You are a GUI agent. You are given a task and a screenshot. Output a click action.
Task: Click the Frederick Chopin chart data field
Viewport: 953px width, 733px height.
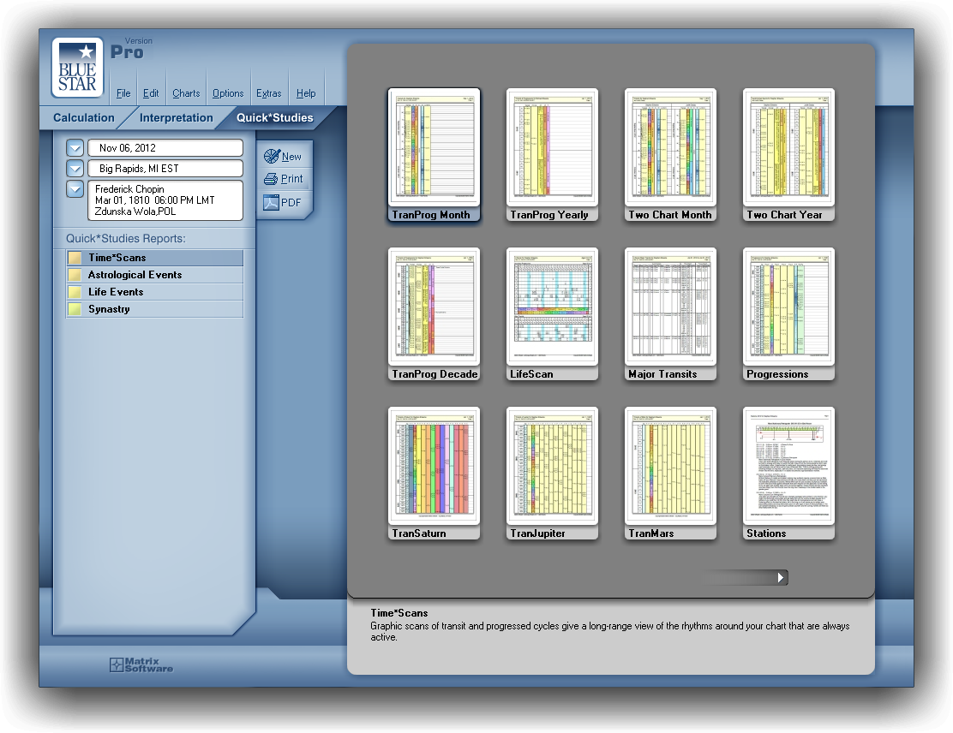click(165, 200)
